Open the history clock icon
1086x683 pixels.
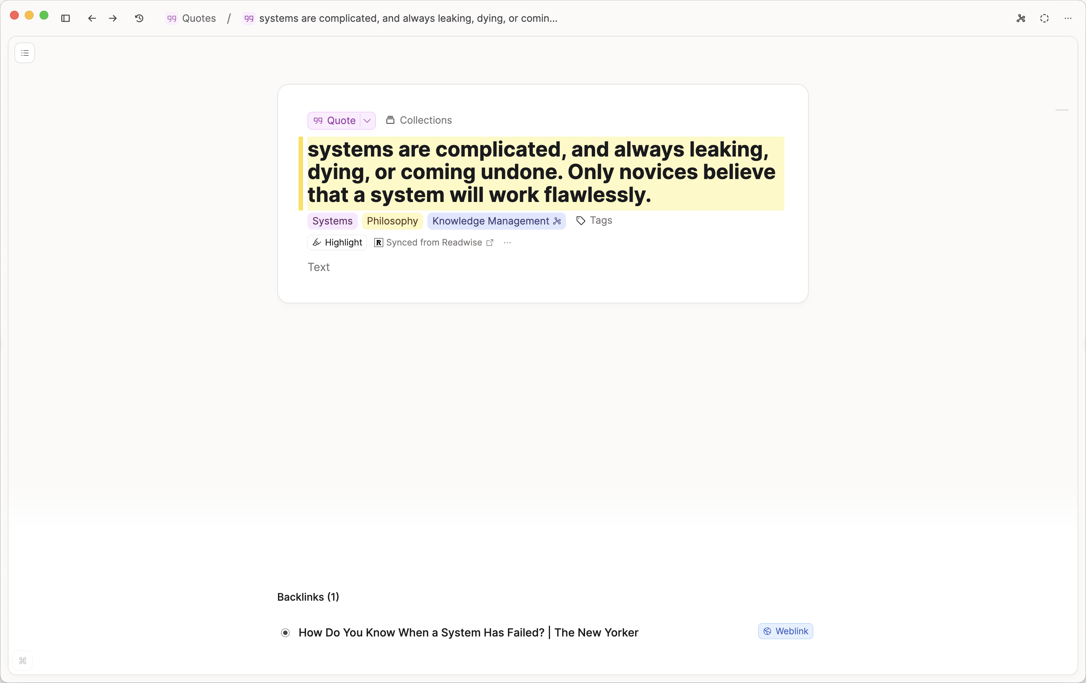click(x=139, y=18)
